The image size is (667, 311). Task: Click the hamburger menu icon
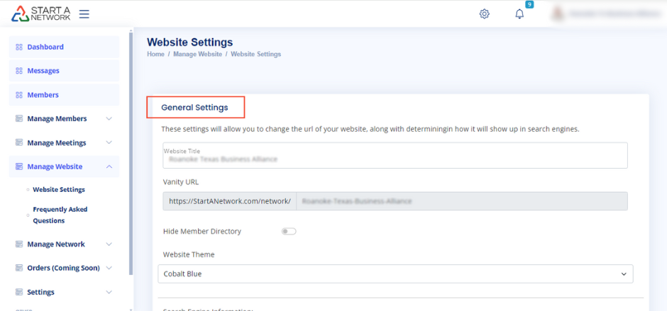(84, 13)
